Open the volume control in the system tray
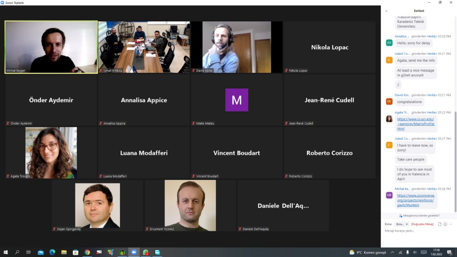457x257 pixels. pos(415,253)
